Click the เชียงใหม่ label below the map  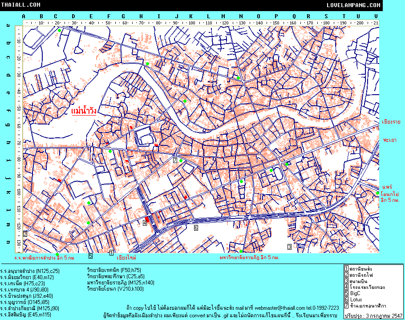[x=126, y=257]
